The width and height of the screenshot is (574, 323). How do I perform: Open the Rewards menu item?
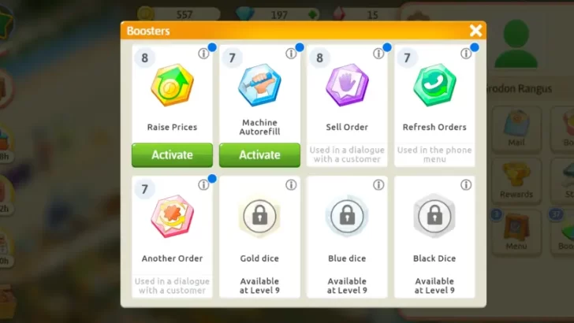(516, 180)
